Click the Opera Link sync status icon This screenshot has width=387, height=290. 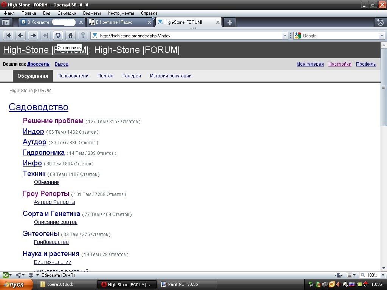point(5,275)
